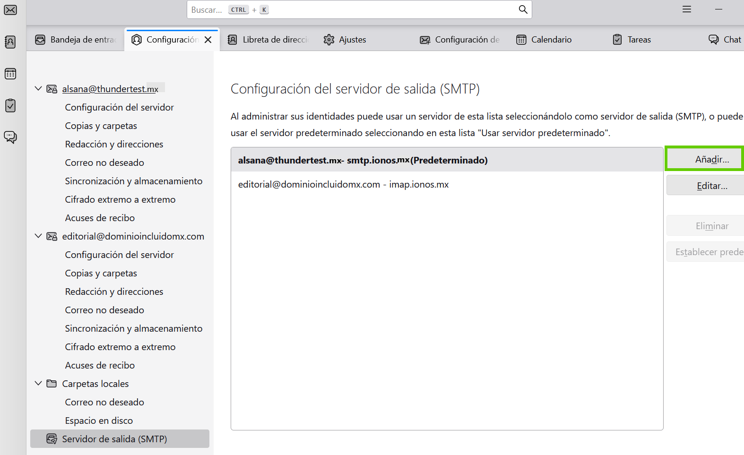Select the alsana@thundertest.mx account
The height and width of the screenshot is (455, 744).
[x=110, y=89]
